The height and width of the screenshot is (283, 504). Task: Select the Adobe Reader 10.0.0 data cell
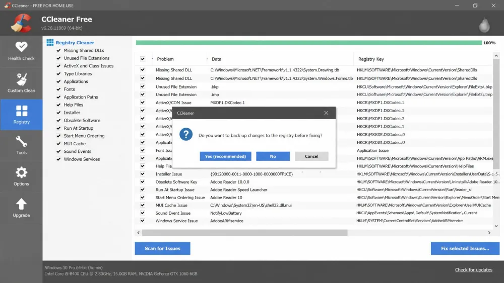[229, 182]
